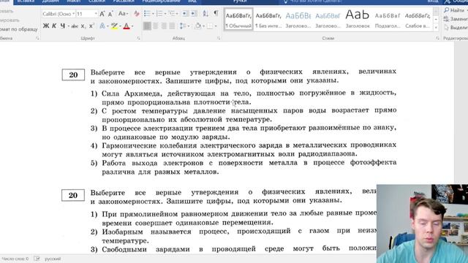Select the 'Без инте...' no-spacing style
The height and width of the screenshot is (263, 468).
click(x=268, y=20)
